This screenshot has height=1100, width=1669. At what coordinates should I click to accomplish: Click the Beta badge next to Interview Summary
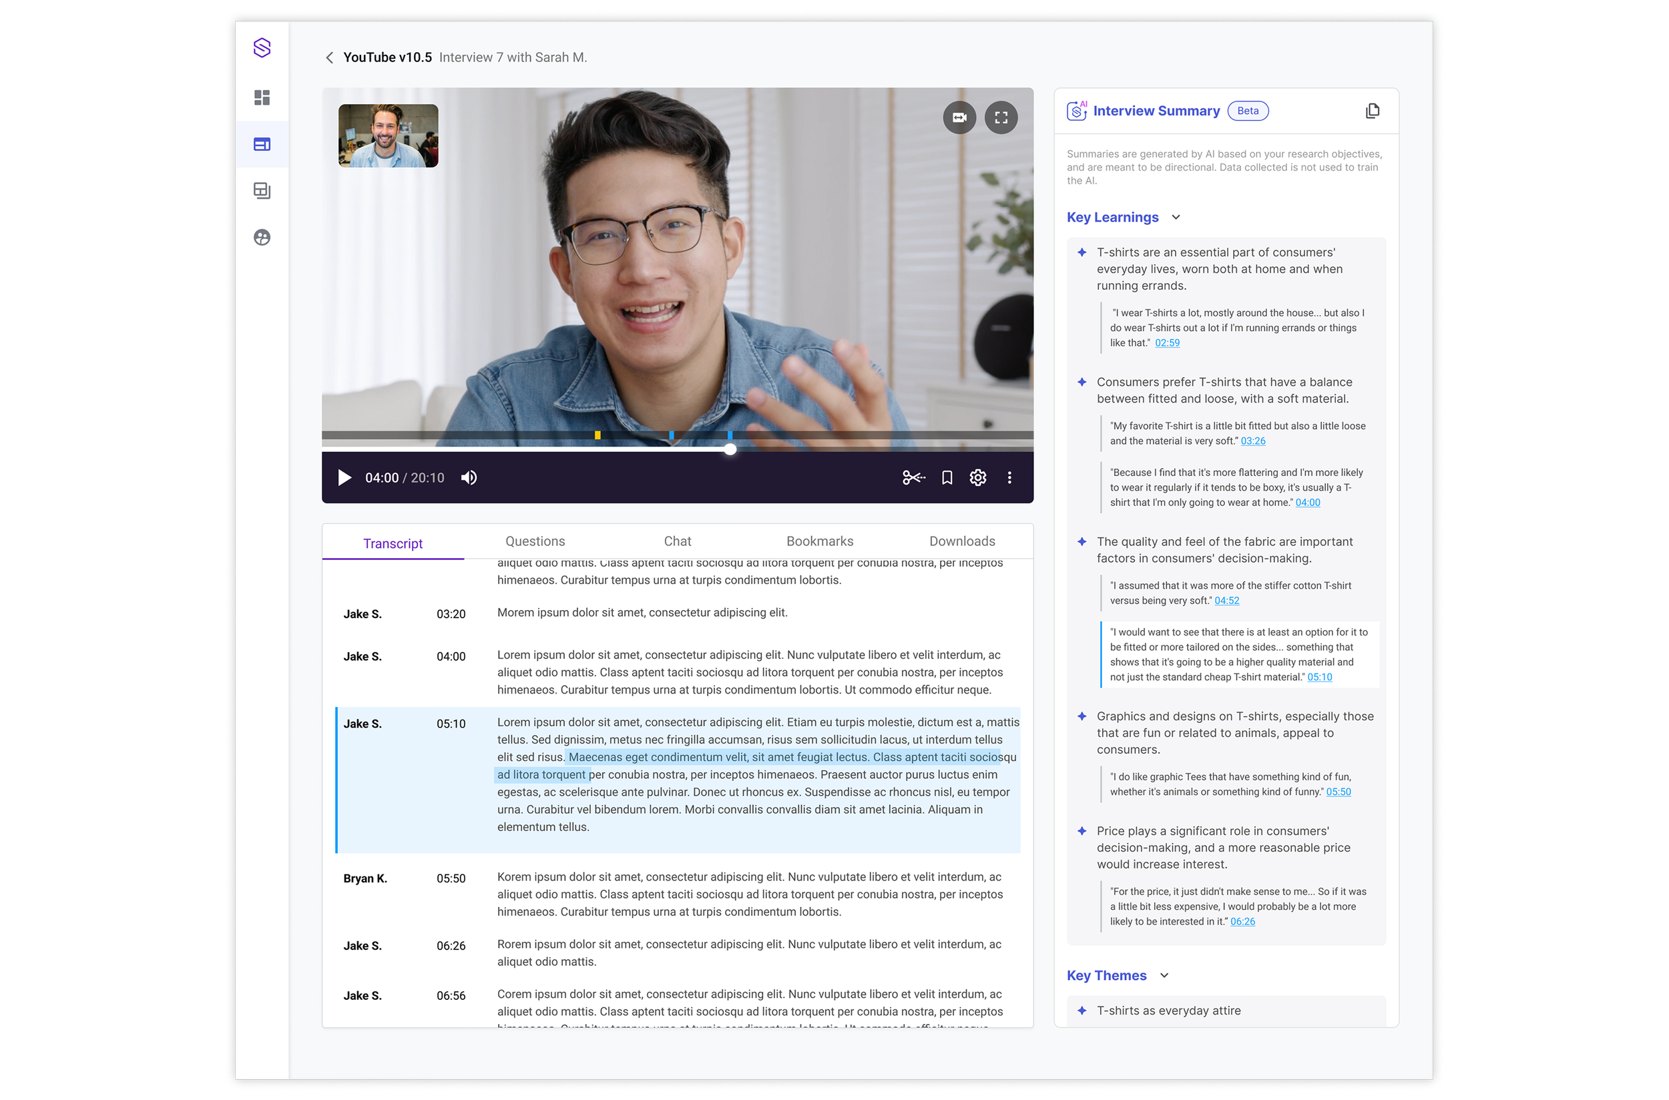1247,111
